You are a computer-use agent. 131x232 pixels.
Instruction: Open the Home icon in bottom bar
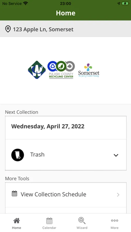17,221
